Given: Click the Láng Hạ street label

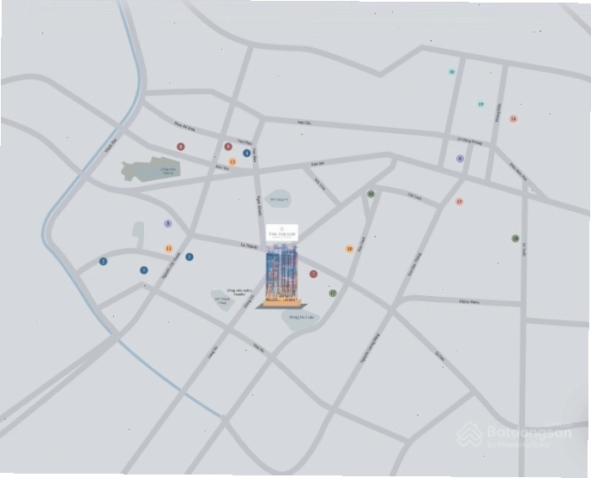Looking at the screenshot, I should tap(212, 353).
